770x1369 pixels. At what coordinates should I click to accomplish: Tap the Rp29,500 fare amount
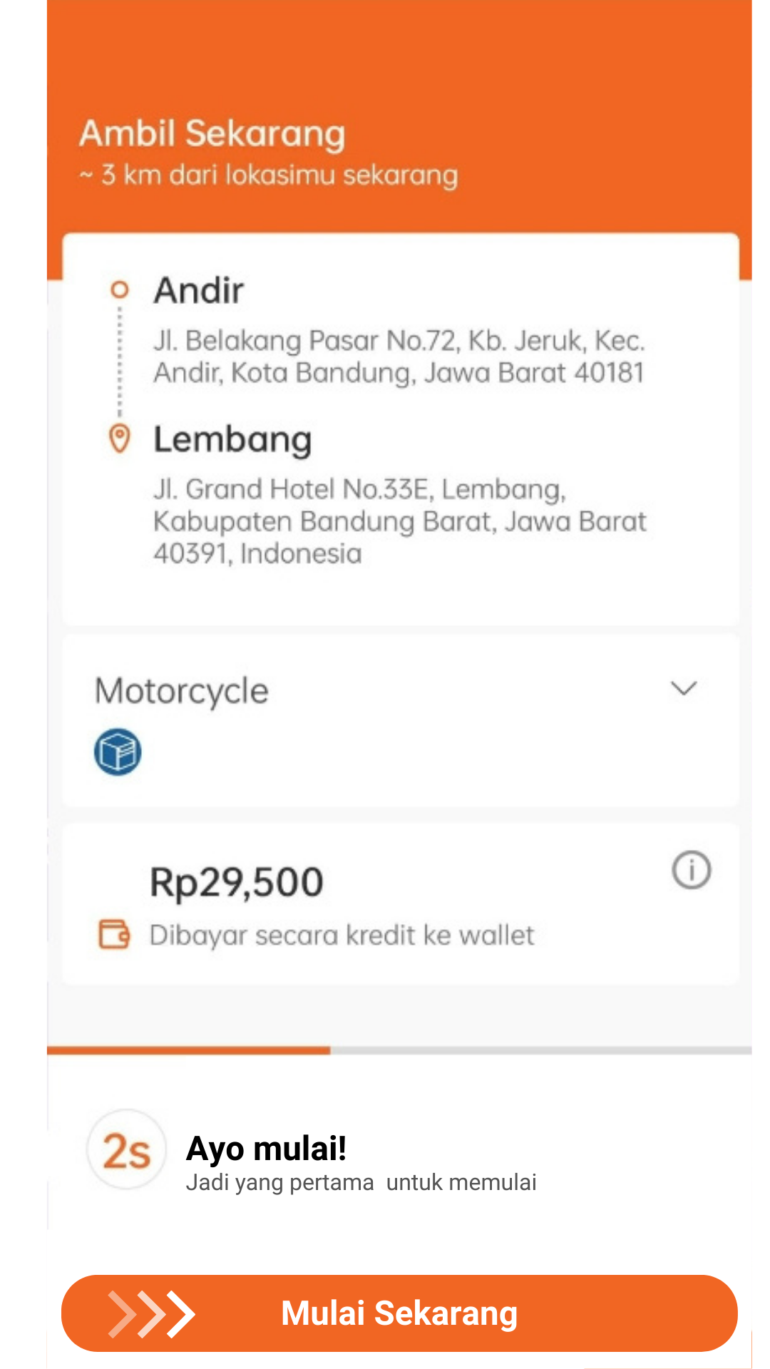point(237,883)
